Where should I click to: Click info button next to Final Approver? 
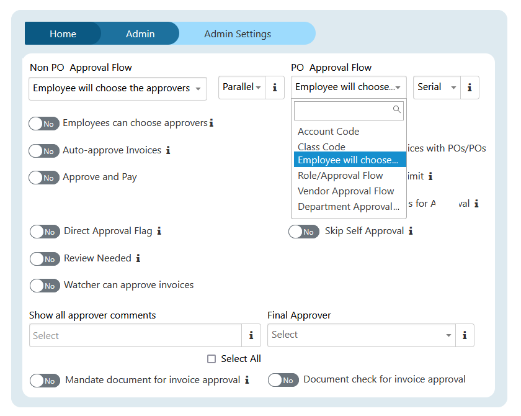click(464, 335)
